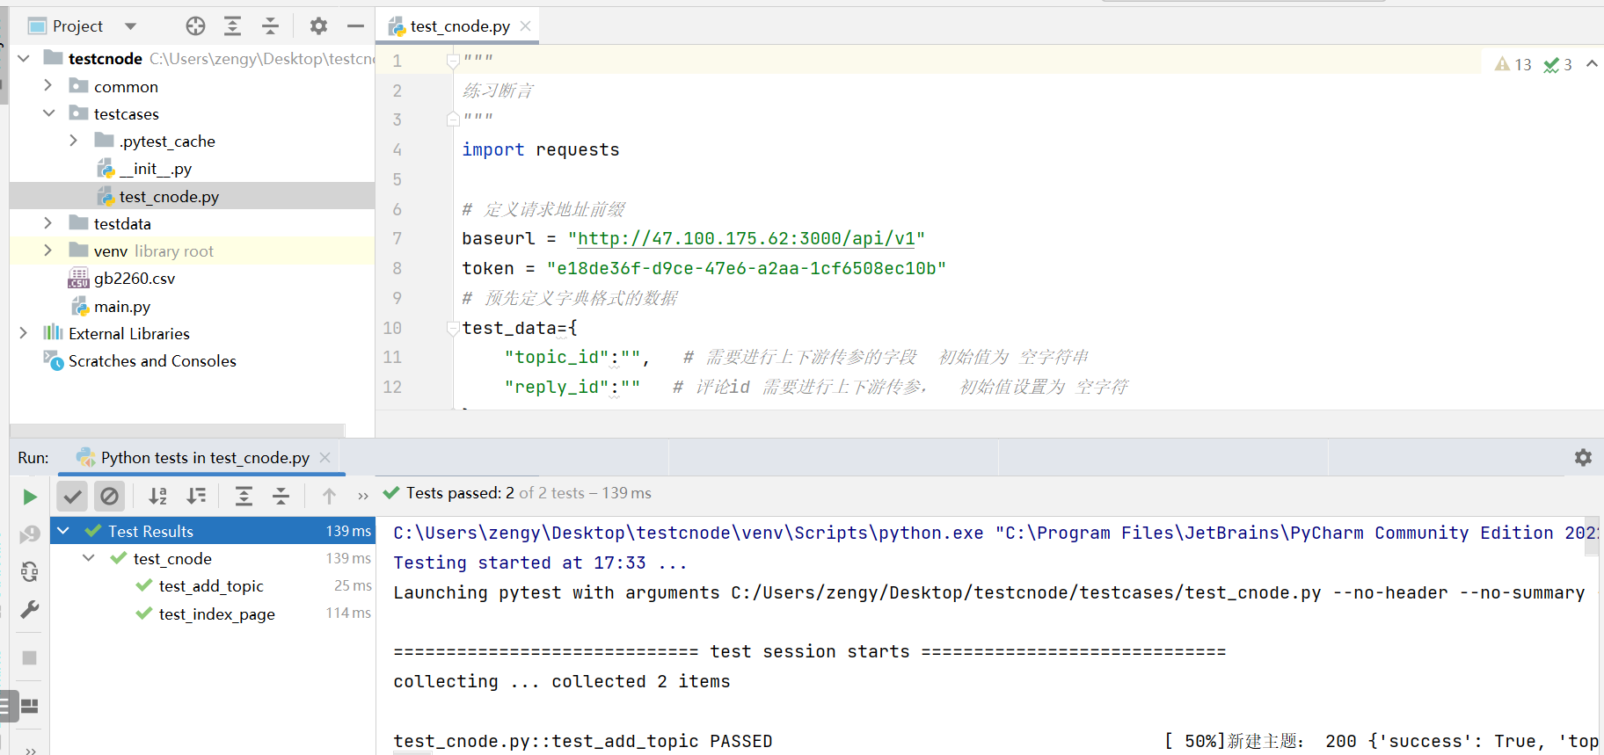Fold the test_data dict at line 10
1604x755 pixels.
(x=453, y=328)
